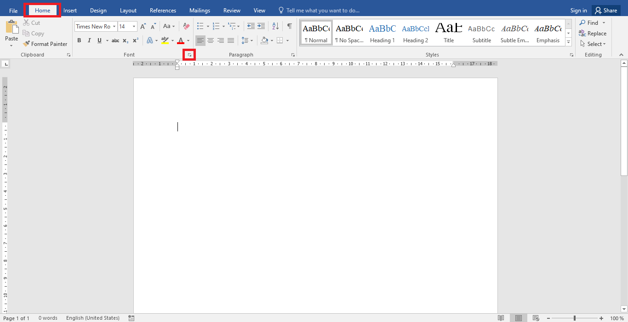This screenshot has height=322, width=628.
Task: Click the red Font Color swatch
Action: (181, 40)
